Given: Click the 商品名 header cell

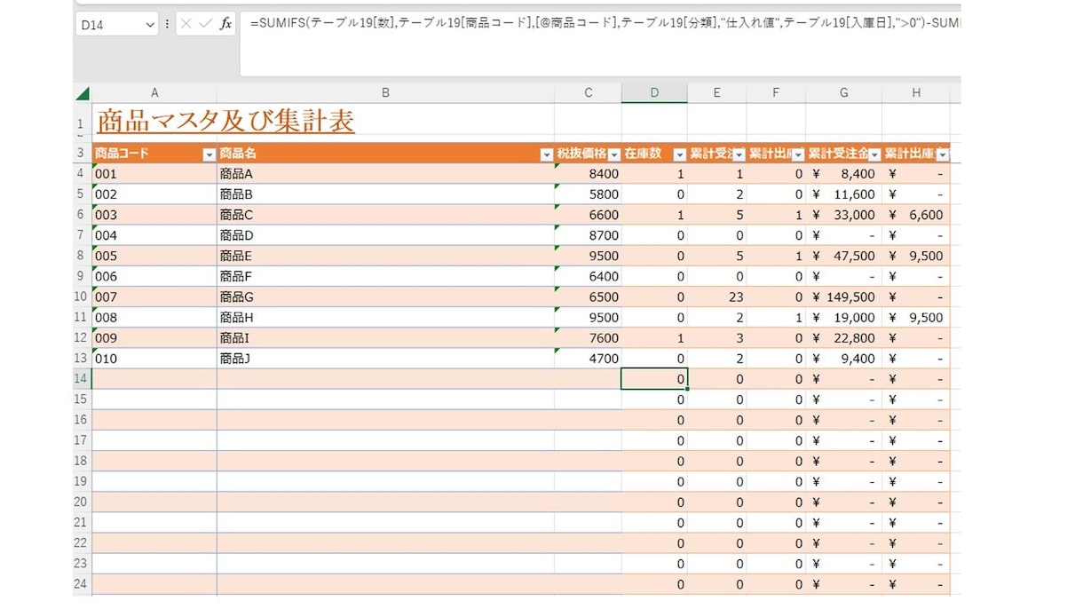Looking at the screenshot, I should (385, 154).
